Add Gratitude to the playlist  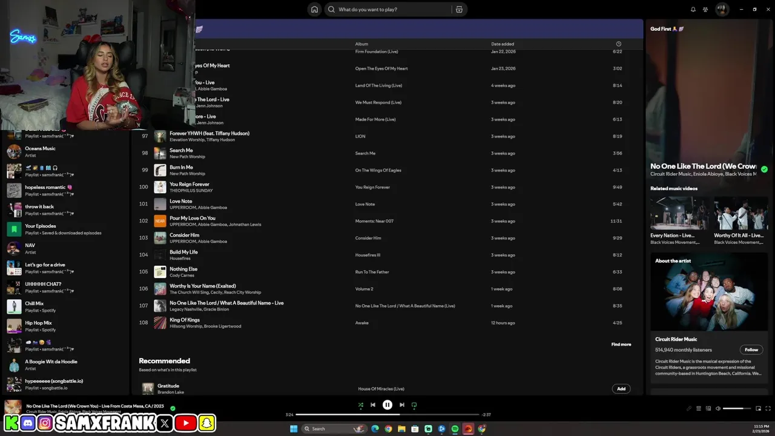click(621, 389)
